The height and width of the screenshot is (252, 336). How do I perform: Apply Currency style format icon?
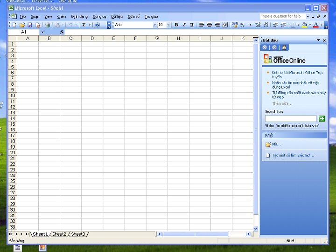(235, 25)
